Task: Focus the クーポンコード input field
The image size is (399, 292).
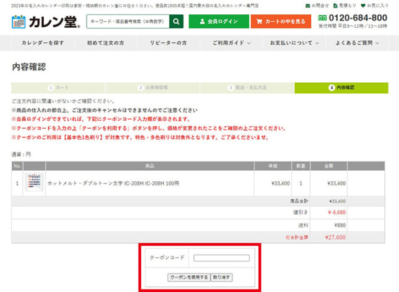Action: tap(221, 258)
